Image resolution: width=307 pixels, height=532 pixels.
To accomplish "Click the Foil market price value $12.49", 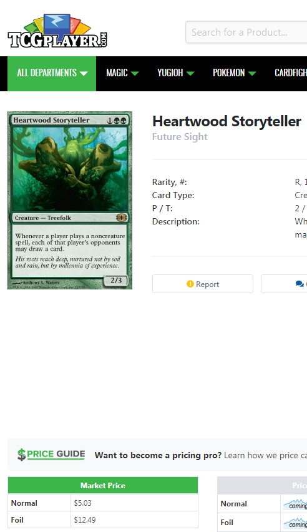I will click(x=85, y=519).
